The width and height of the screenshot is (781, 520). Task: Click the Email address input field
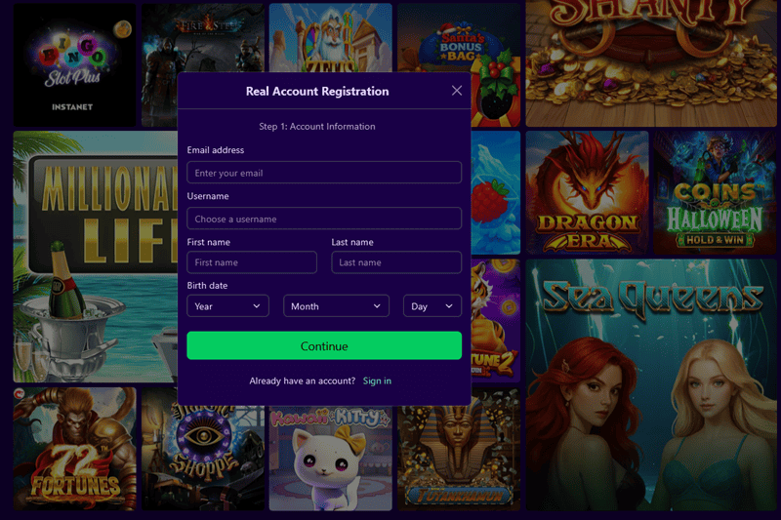[324, 173]
